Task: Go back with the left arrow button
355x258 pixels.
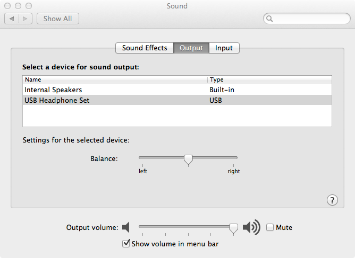Action: [x=12, y=19]
